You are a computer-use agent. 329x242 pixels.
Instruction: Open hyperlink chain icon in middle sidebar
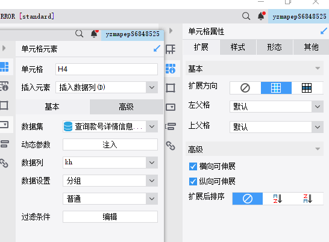(x=171, y=146)
